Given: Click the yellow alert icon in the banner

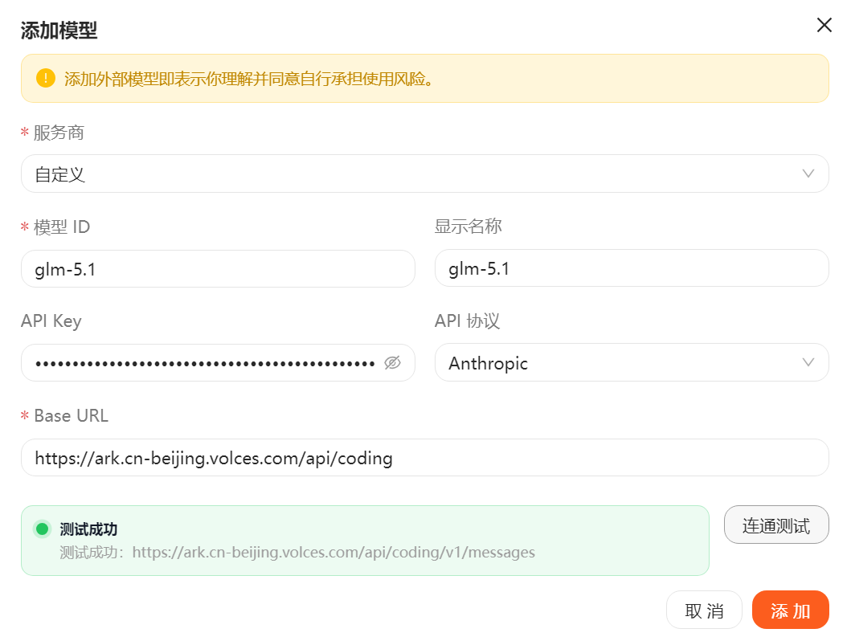Looking at the screenshot, I should tap(46, 79).
